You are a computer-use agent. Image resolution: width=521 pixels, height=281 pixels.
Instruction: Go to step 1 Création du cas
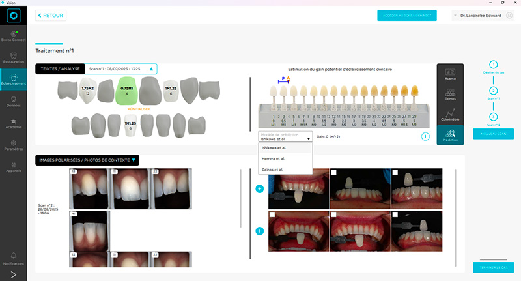[x=494, y=65]
